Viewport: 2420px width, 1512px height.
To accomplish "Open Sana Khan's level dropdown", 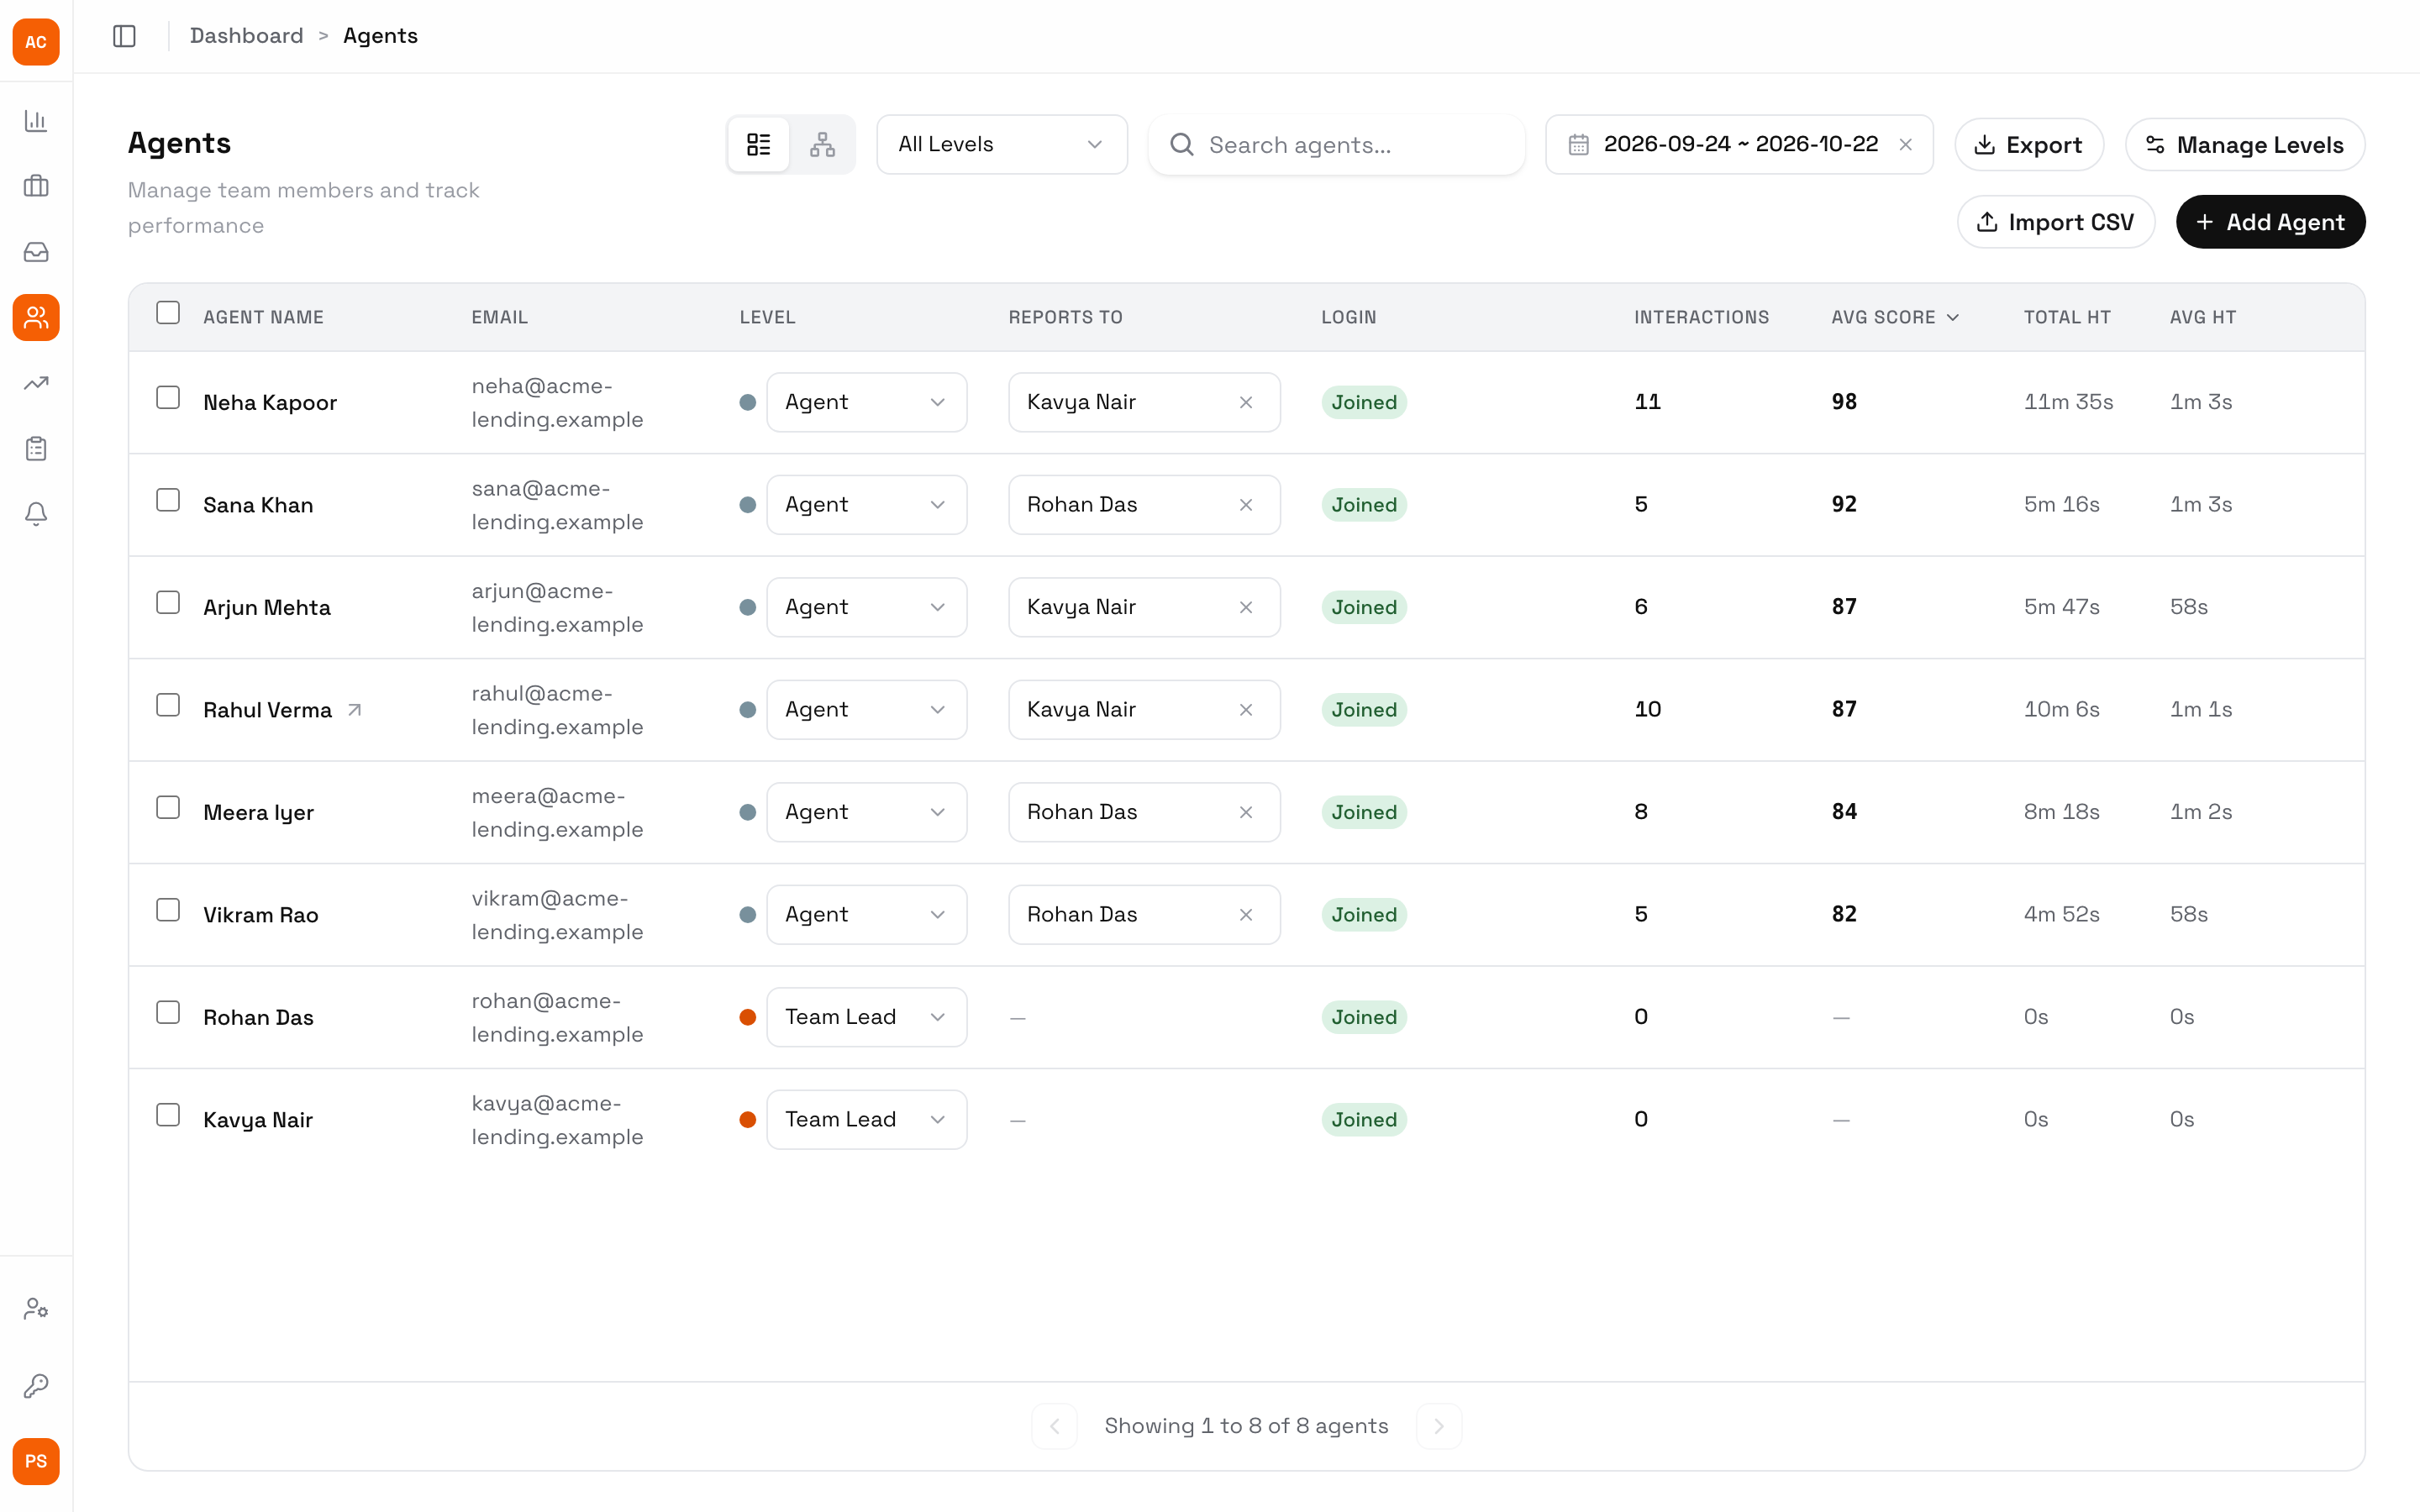I will point(866,505).
